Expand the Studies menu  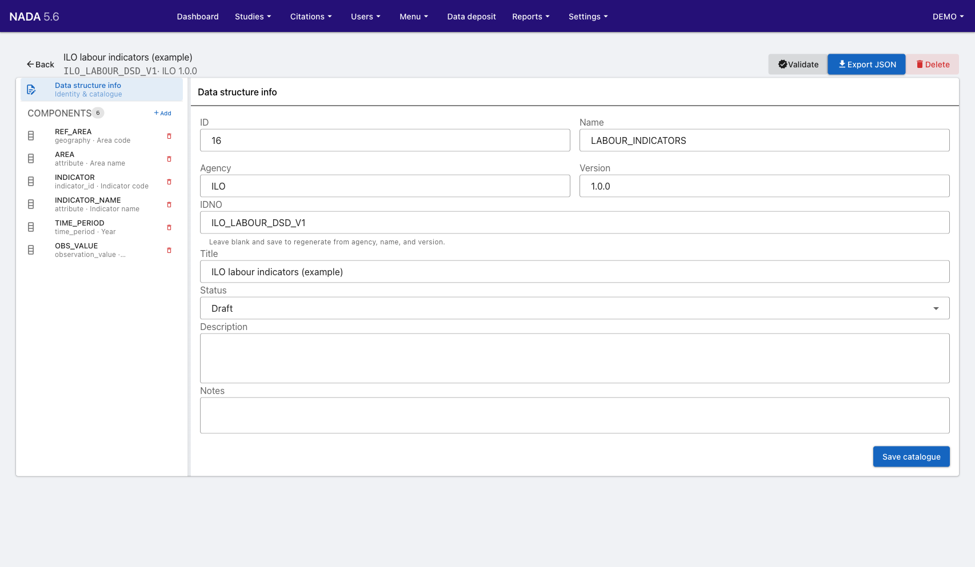tap(253, 17)
